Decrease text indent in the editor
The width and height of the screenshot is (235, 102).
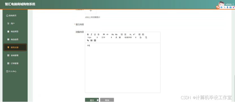coord(139,34)
